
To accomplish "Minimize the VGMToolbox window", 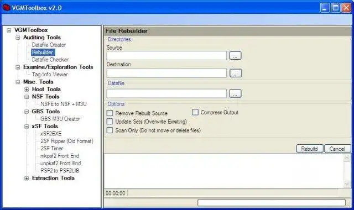I will [x=325, y=8].
